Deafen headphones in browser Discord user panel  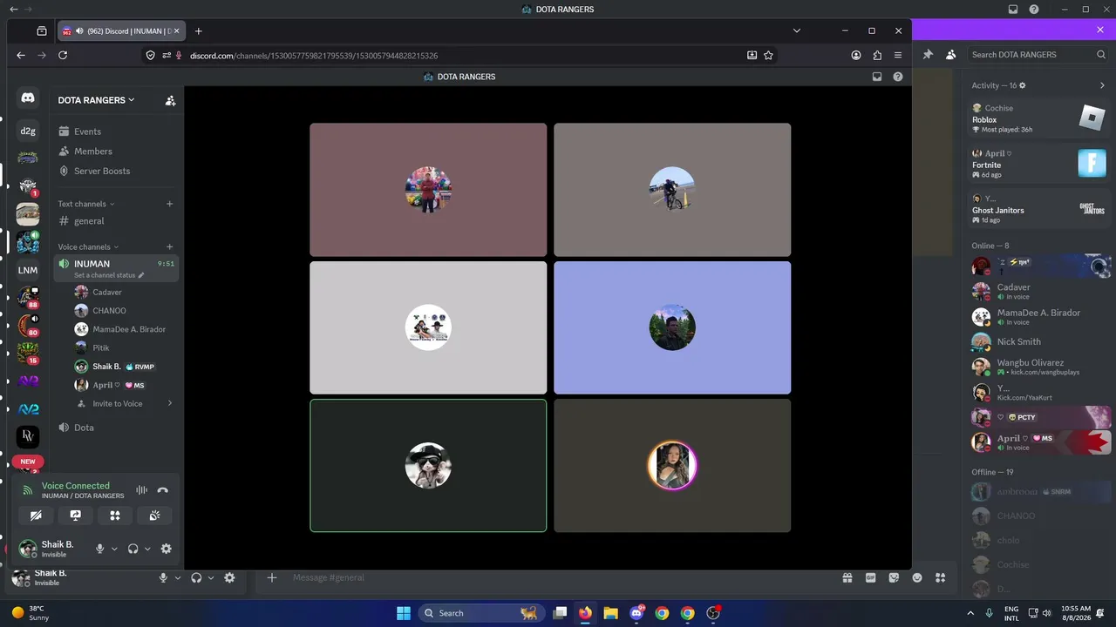133,549
